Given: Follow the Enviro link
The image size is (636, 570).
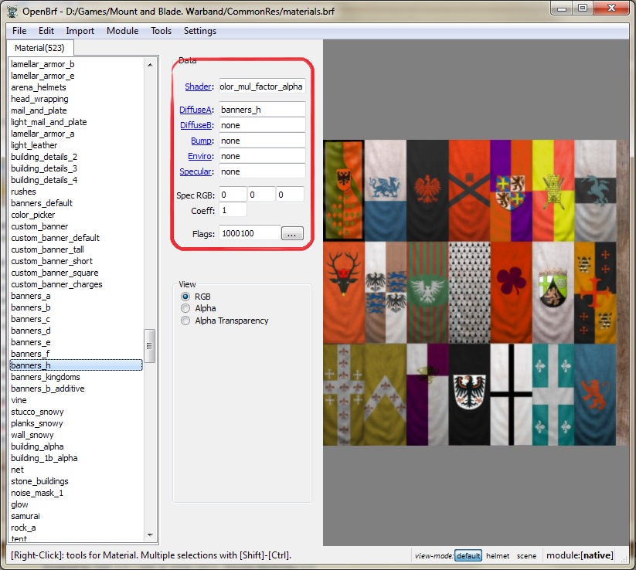Looking at the screenshot, I should tap(199, 156).
